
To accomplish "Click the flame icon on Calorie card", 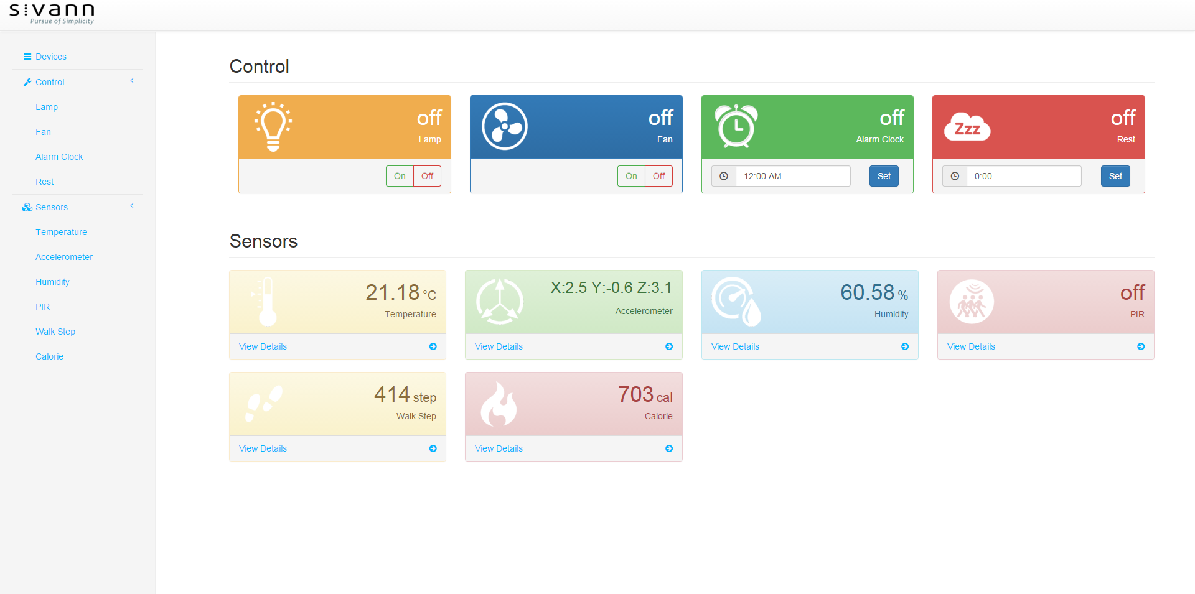I will pos(499,404).
